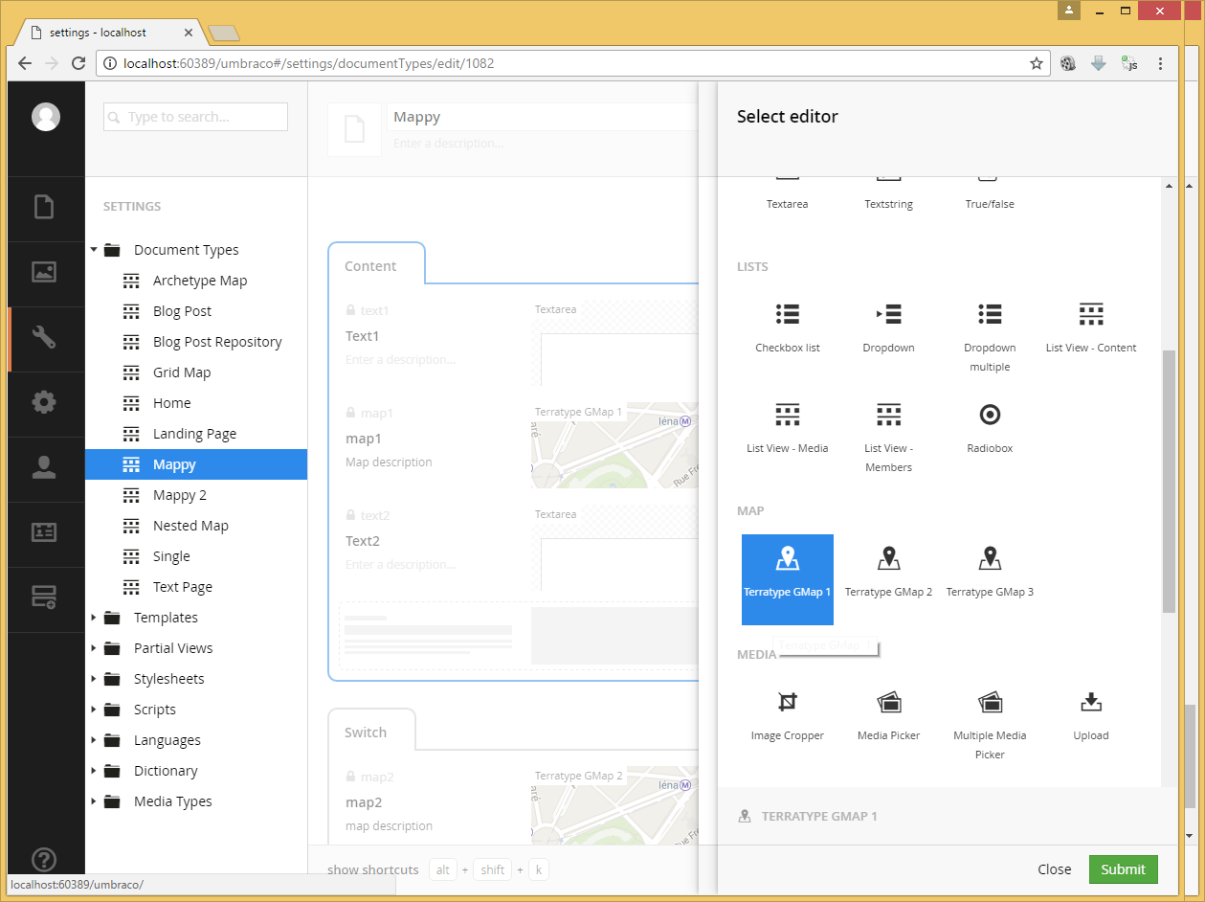
Task: Open the Home document type
Action: 172,403
